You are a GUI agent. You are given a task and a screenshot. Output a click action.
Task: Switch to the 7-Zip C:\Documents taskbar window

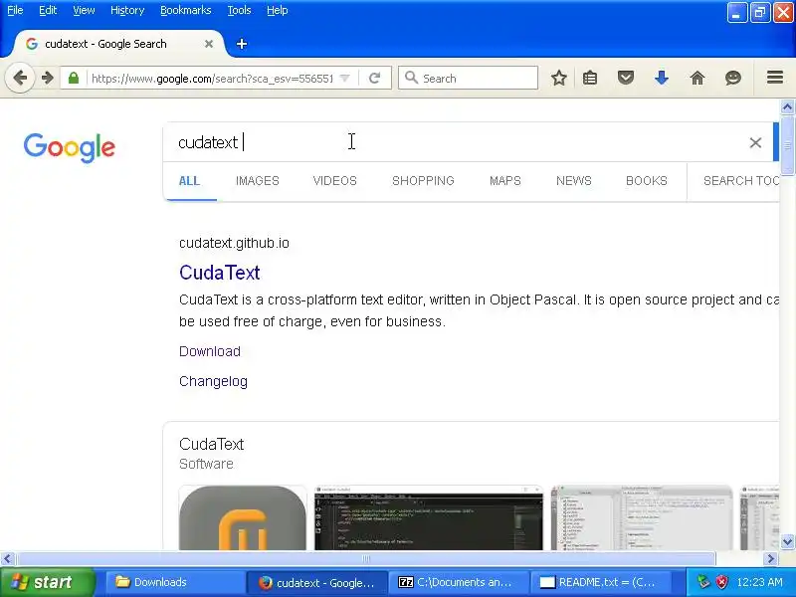tap(459, 582)
